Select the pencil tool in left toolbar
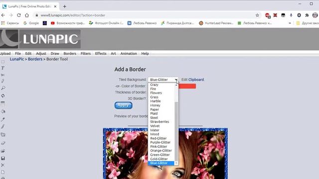Viewport: 319px width, 179px height. tap(3, 81)
